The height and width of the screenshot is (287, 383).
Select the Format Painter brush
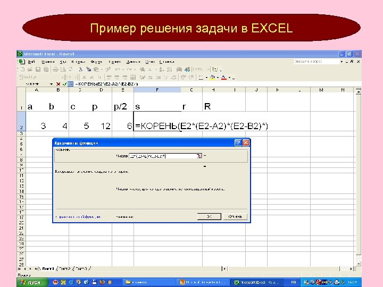coord(109,69)
